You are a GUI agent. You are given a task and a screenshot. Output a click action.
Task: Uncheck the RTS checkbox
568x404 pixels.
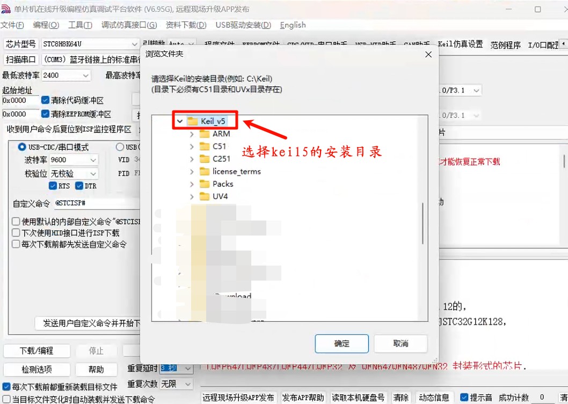click(53, 186)
